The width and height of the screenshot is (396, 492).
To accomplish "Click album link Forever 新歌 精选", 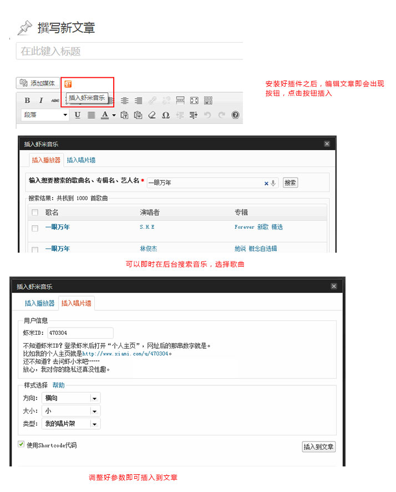I will click(x=258, y=227).
